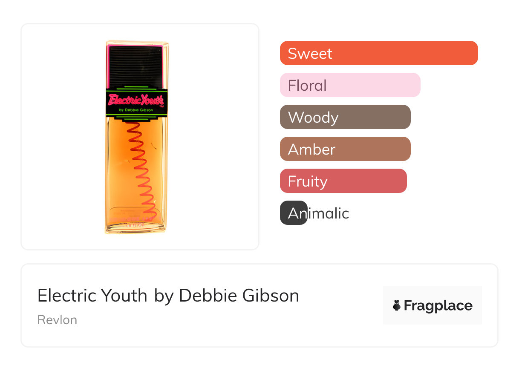The height and width of the screenshot is (368, 519).
Task: Open the Revlon brand link
Action: tap(57, 320)
